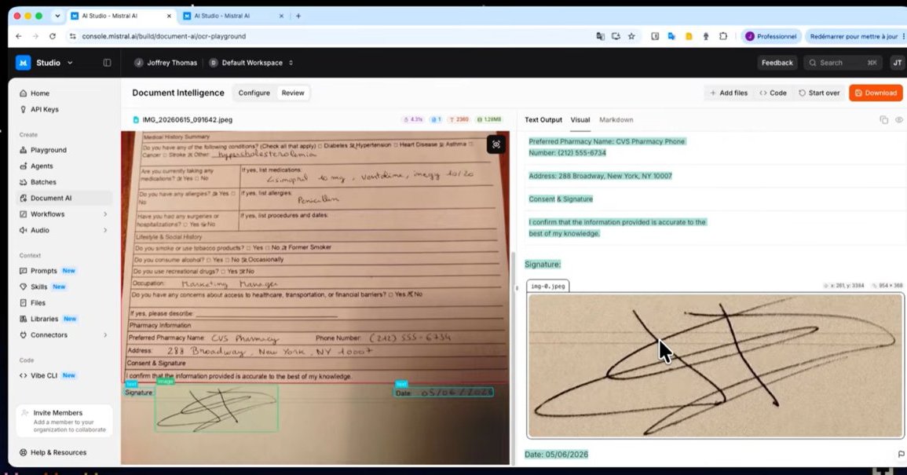Click the sidebar collapse icon beside Studio
This screenshot has height=475, width=907.
tap(107, 63)
